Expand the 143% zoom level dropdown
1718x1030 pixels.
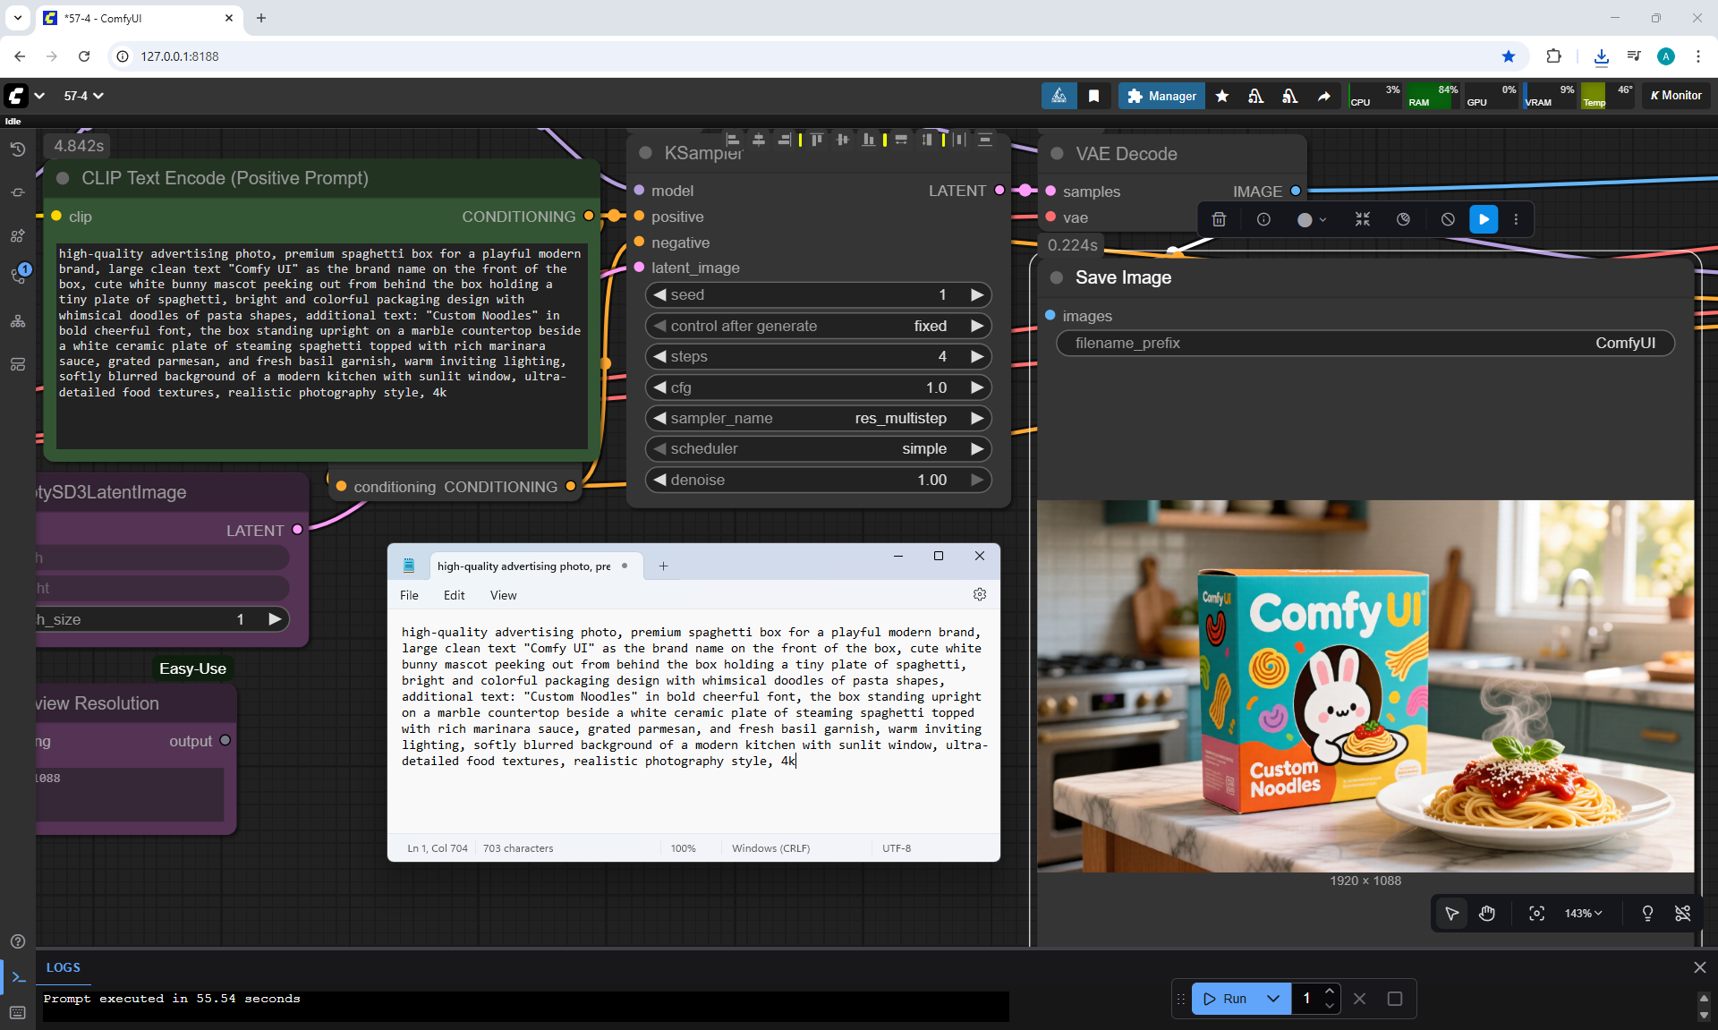[x=1583, y=913]
